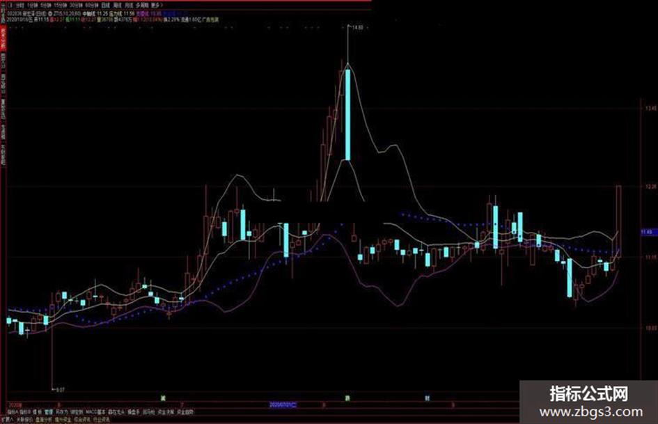
Task: Select the 资金趋势 indicator tab
Action: pyautogui.click(x=185, y=412)
